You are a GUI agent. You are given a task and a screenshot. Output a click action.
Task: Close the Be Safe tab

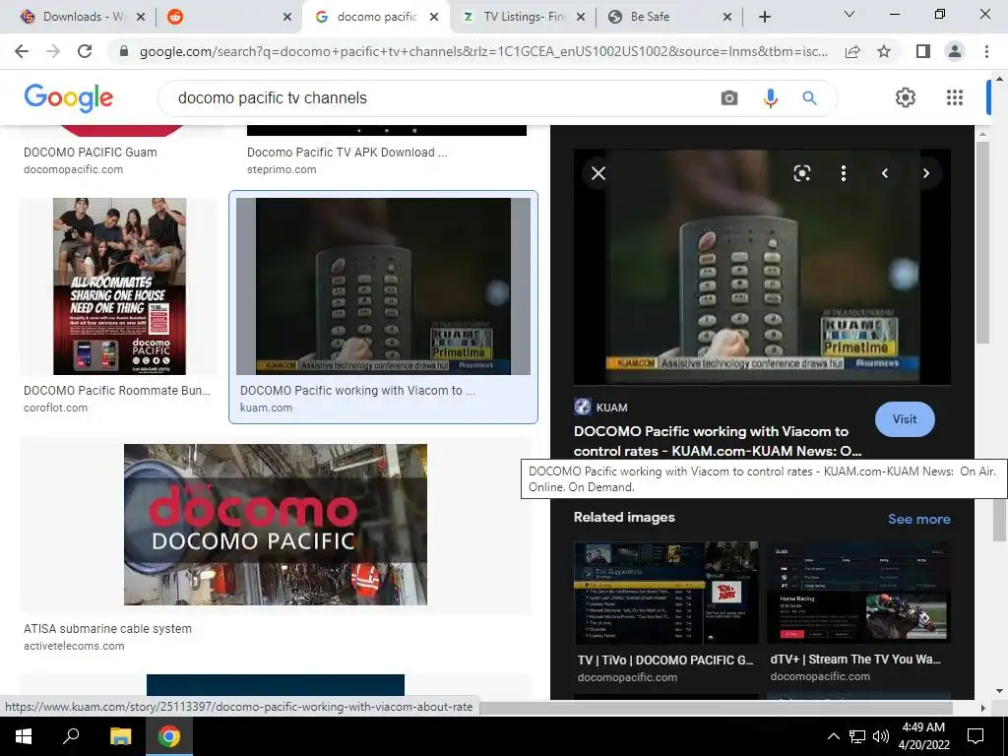pos(727,17)
